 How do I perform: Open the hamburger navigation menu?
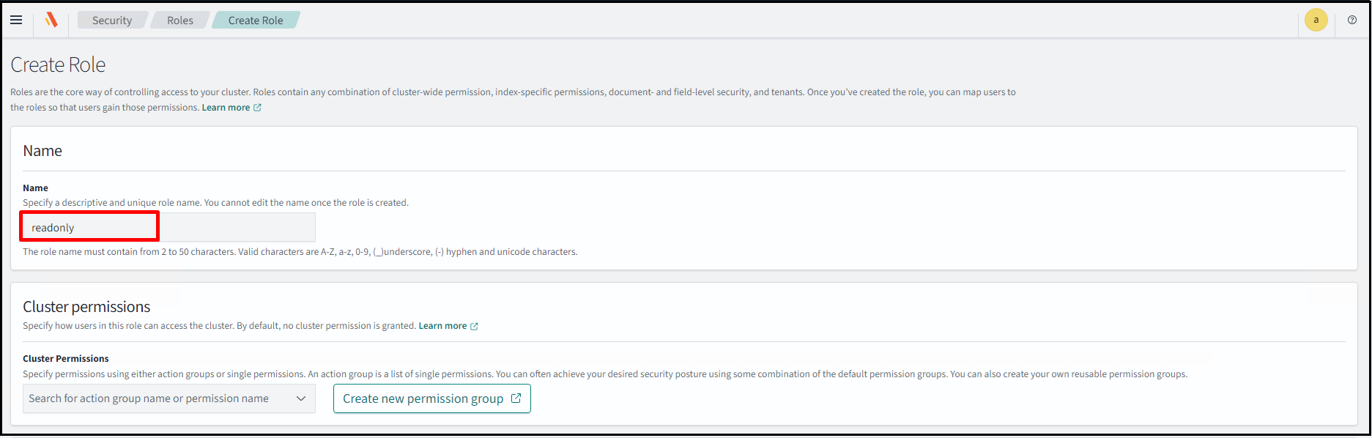click(16, 21)
